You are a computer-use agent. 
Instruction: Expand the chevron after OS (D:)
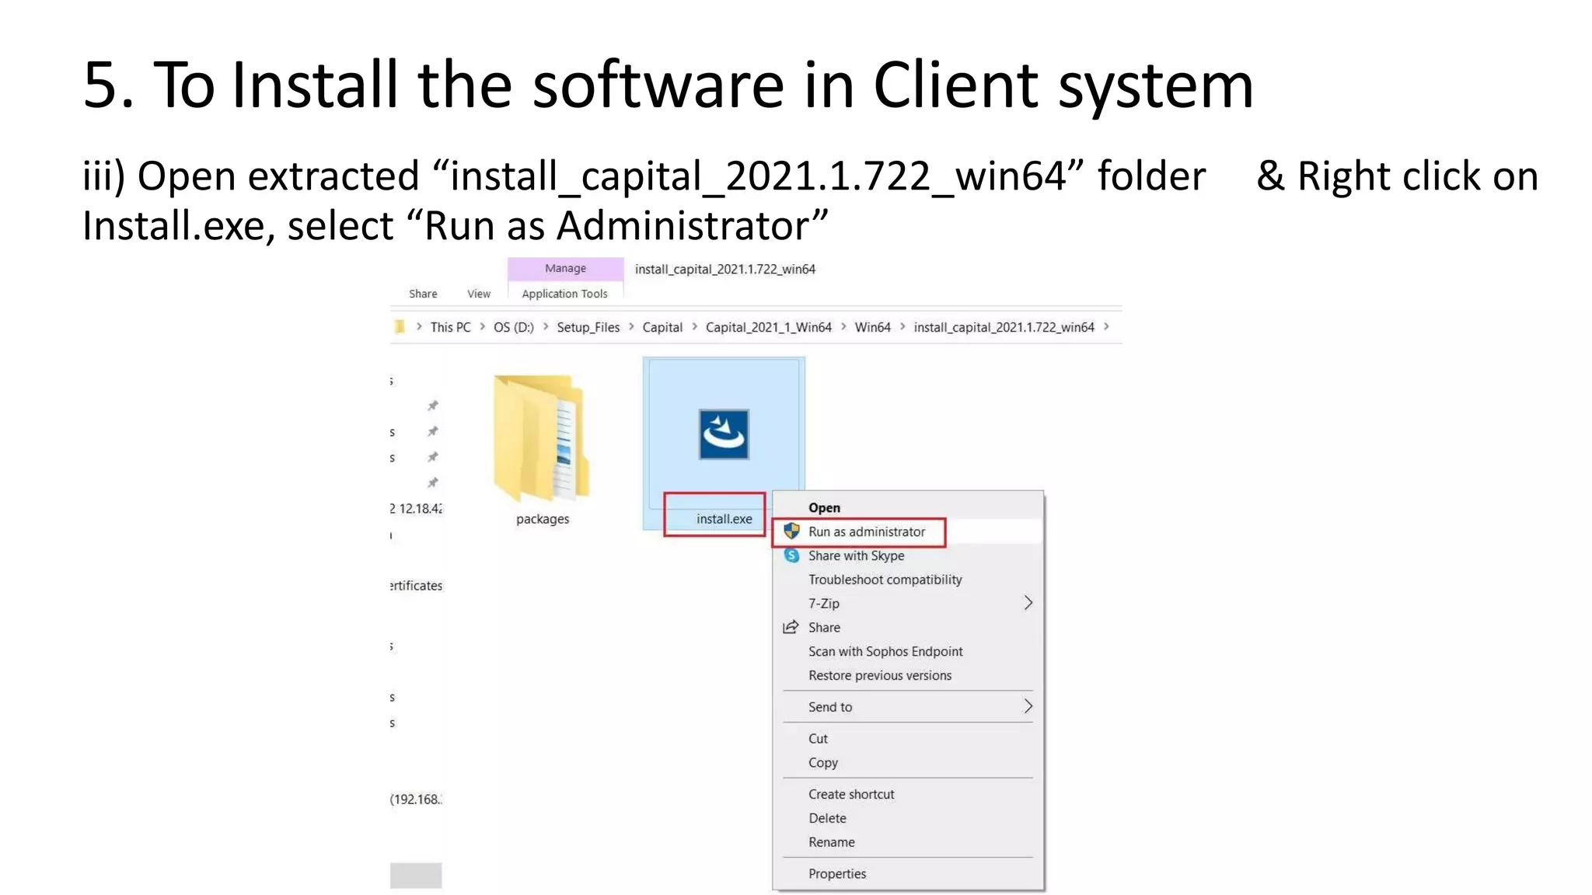(x=545, y=326)
